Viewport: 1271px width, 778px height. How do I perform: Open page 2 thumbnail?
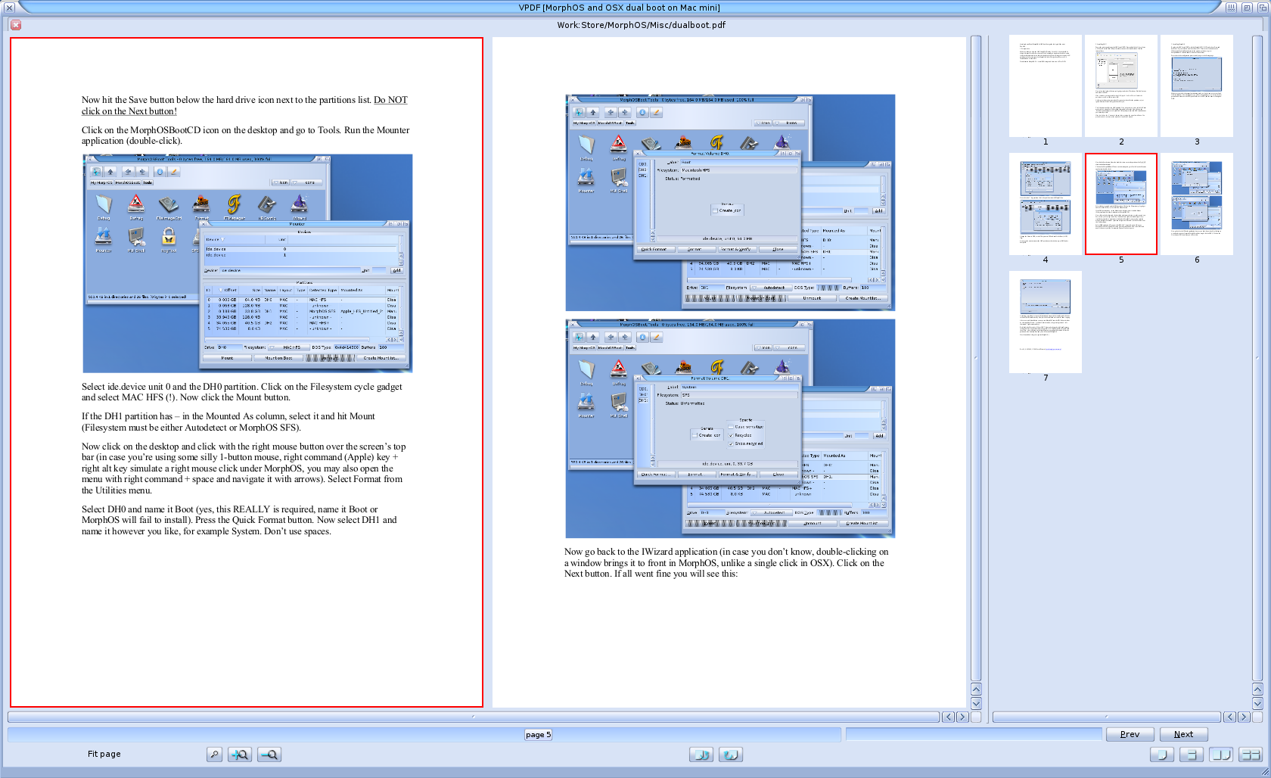pyautogui.click(x=1121, y=86)
